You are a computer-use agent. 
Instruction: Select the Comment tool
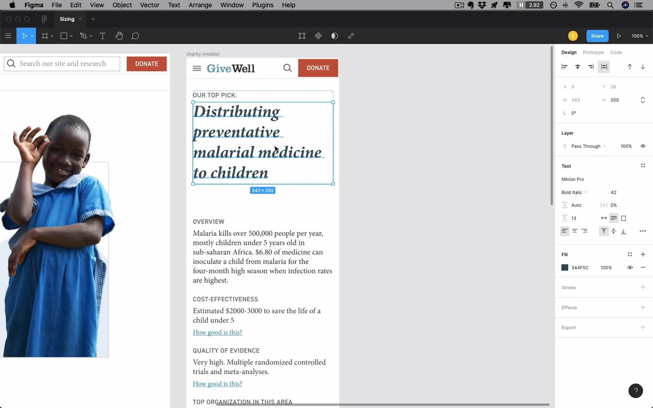tap(135, 36)
